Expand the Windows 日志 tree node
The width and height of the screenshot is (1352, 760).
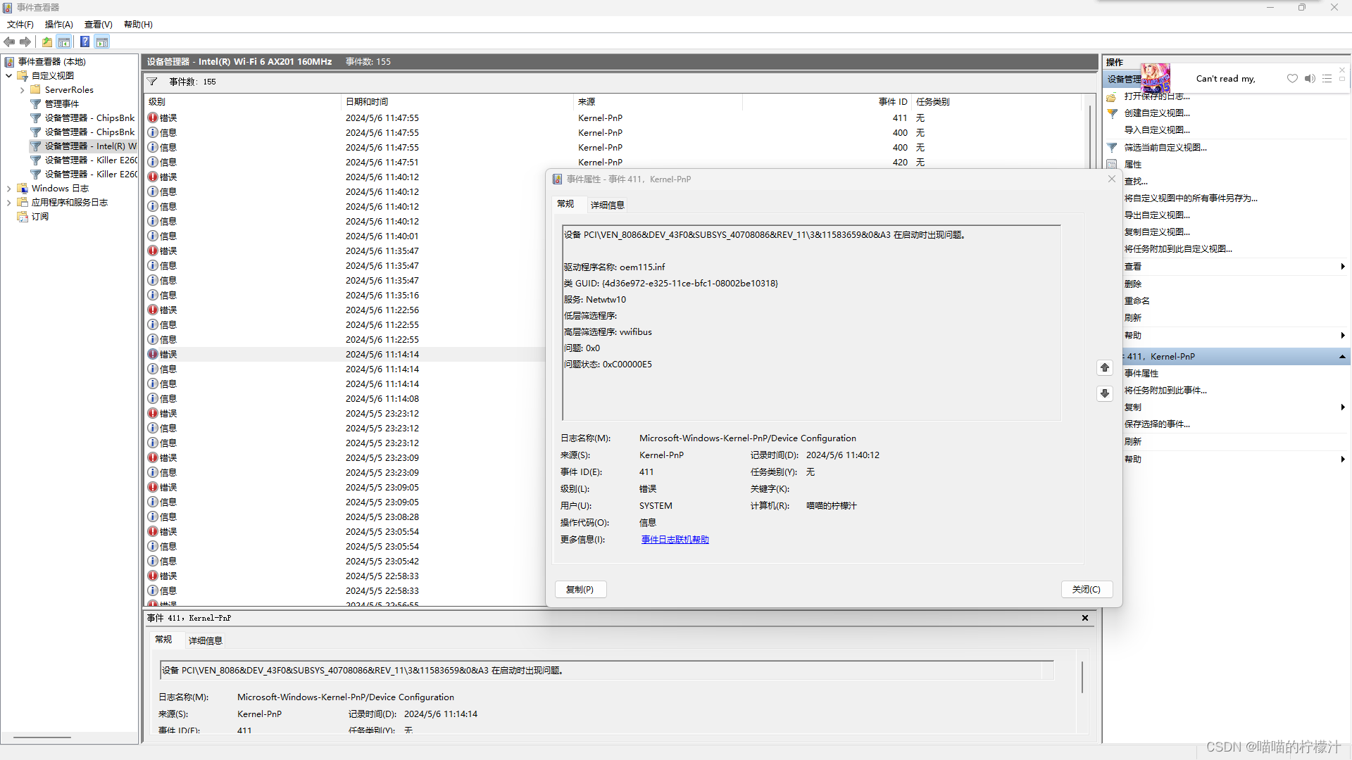tap(8, 189)
